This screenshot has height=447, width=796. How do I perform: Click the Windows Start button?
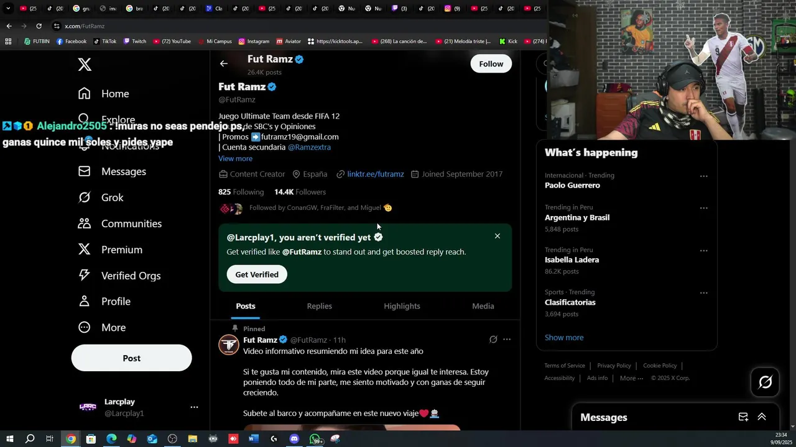tap(10, 439)
